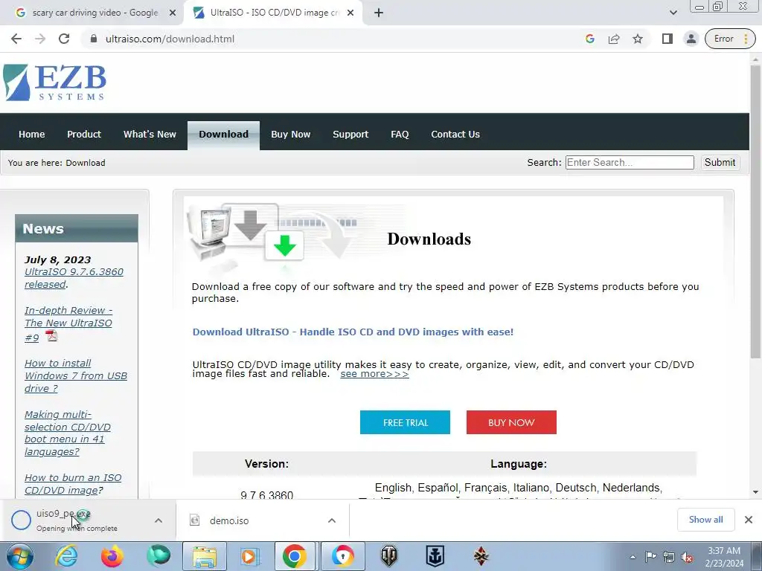Click the page vertical scrollbar thumb
Viewport: 762px width, 571px height.
pyautogui.click(x=755, y=212)
